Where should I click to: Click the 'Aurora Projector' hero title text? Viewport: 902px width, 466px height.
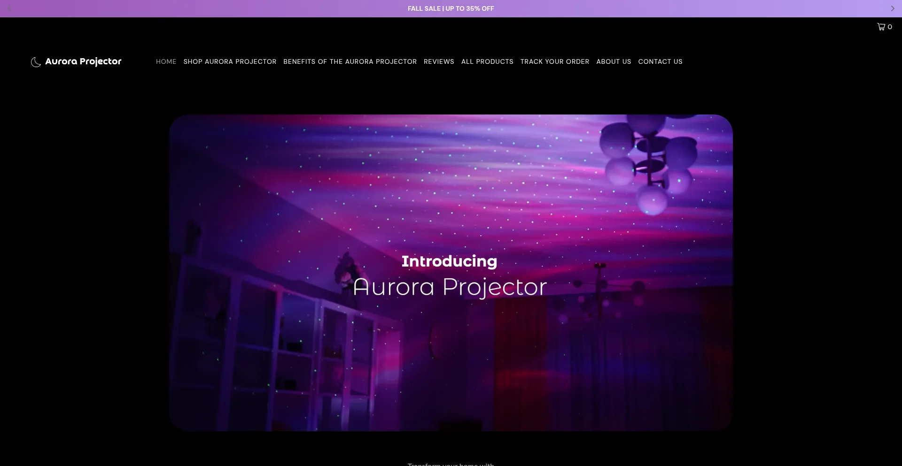450,287
